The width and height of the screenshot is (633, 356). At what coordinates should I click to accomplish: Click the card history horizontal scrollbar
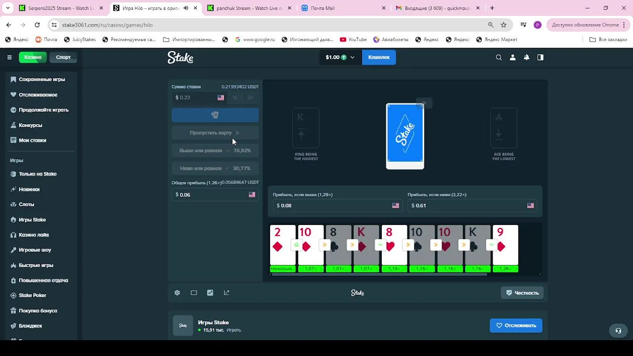379,274
